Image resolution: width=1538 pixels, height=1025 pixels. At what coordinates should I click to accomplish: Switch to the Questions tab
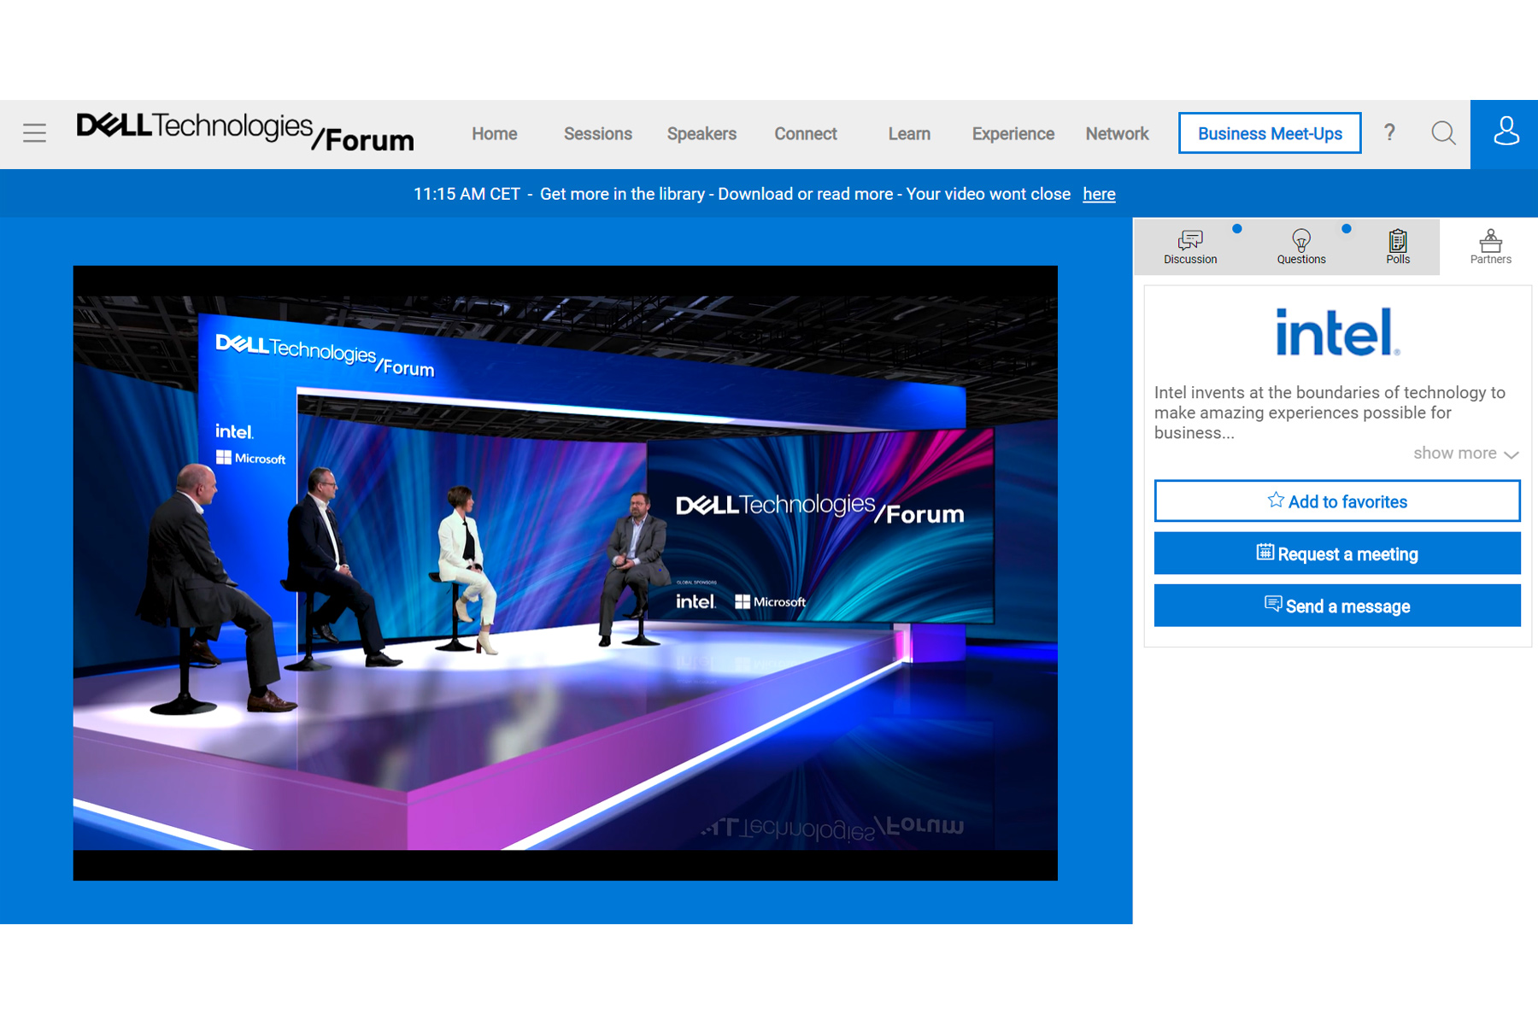pyautogui.click(x=1301, y=247)
